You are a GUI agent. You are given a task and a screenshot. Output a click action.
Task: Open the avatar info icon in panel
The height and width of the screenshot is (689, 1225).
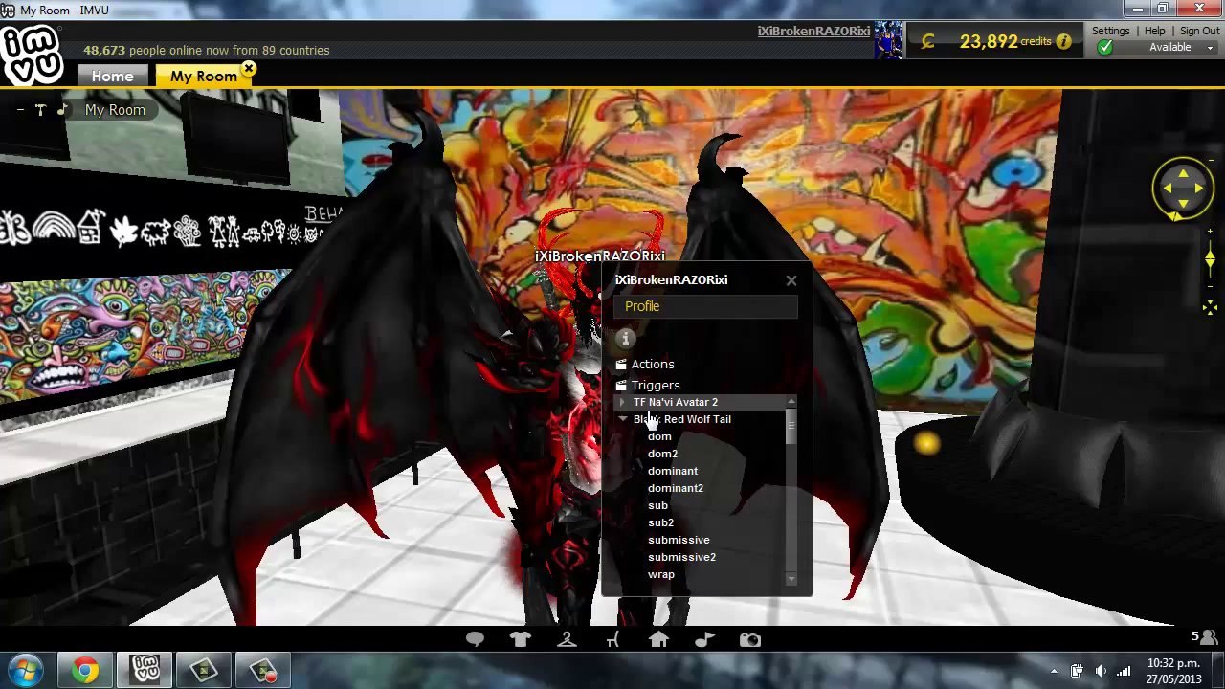[x=625, y=338]
